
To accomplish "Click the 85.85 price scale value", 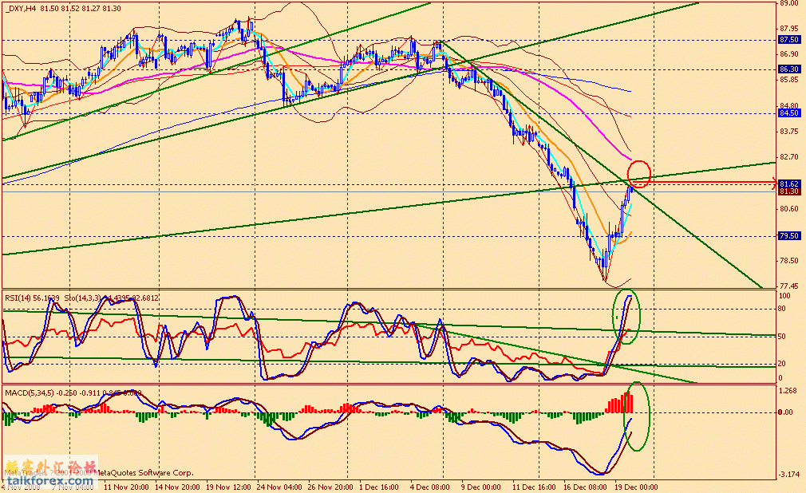I will 789,80.
